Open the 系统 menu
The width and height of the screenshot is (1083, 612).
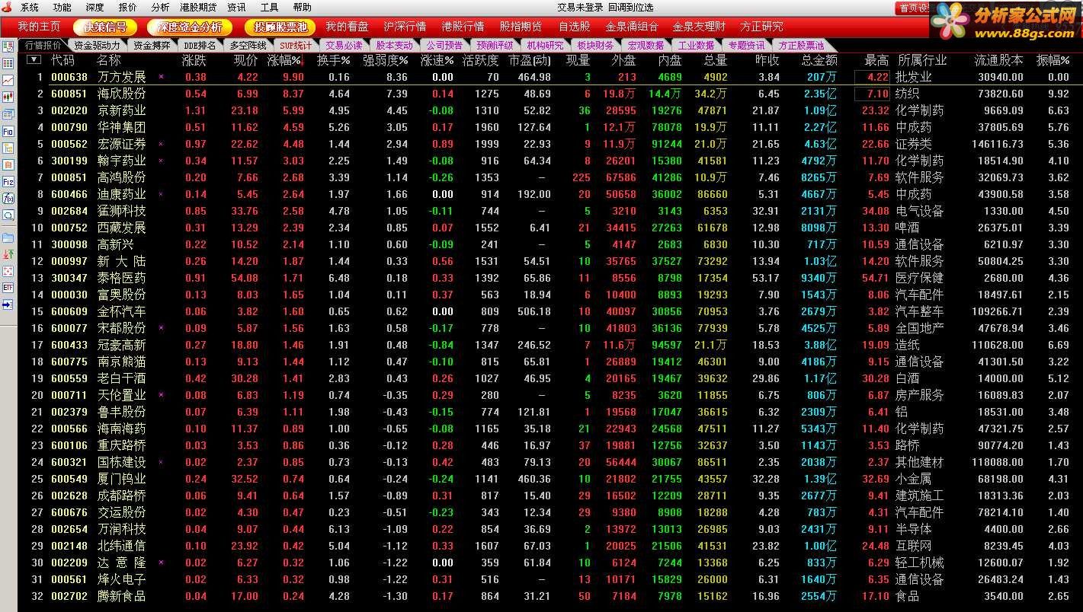click(29, 8)
